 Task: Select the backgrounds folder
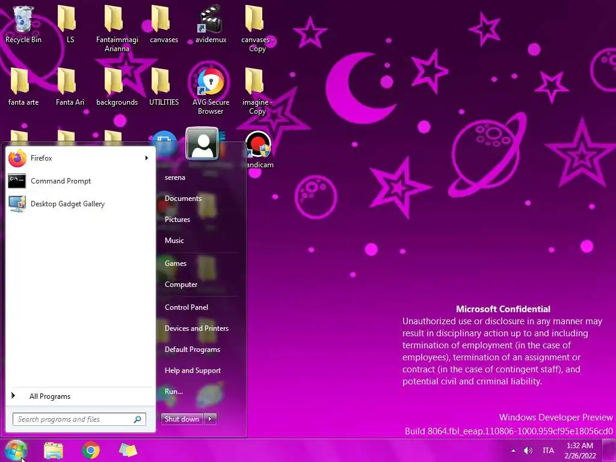[117, 87]
